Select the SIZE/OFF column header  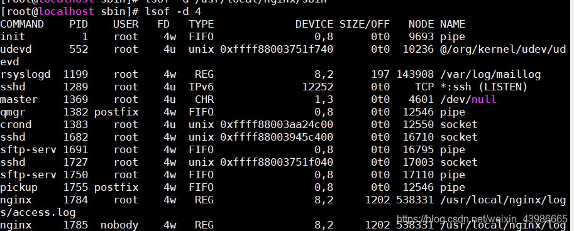[x=365, y=24]
